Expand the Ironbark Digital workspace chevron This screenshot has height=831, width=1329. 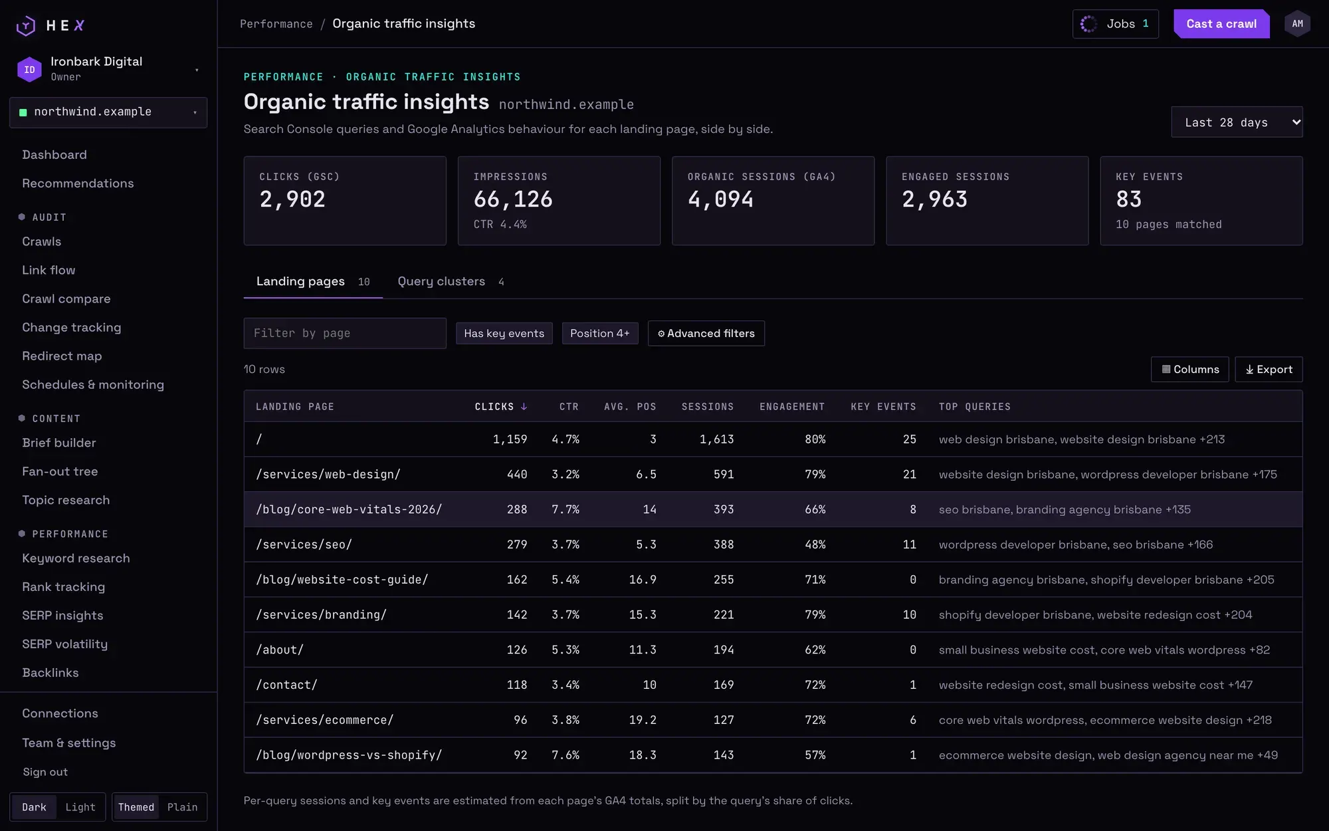pyautogui.click(x=197, y=70)
